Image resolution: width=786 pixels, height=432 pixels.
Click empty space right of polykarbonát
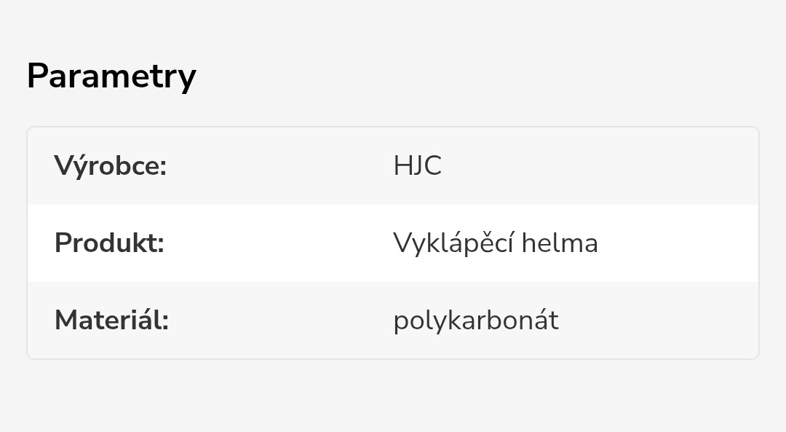click(x=655, y=320)
